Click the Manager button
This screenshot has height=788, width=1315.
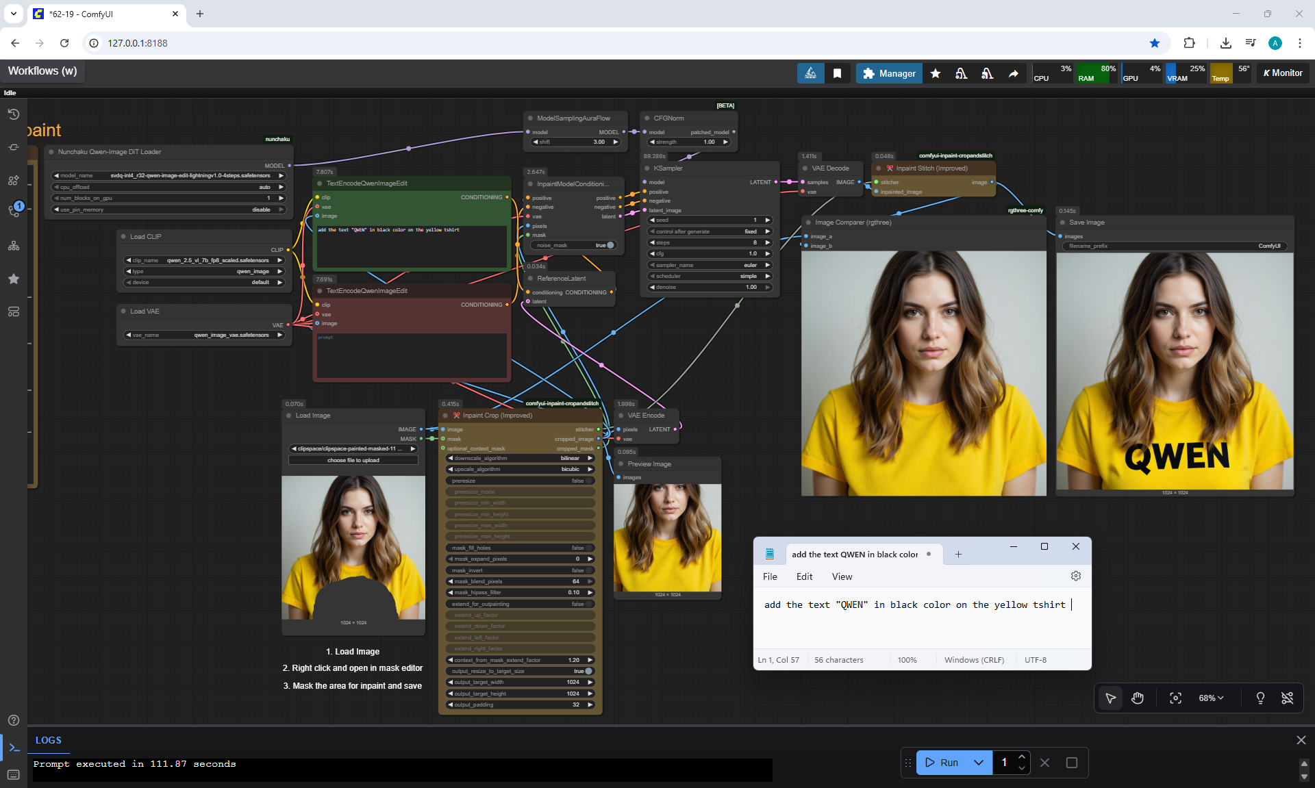(889, 73)
